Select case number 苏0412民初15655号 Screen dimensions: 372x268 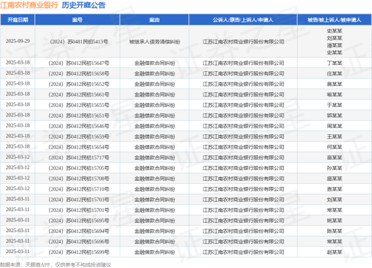79,105
